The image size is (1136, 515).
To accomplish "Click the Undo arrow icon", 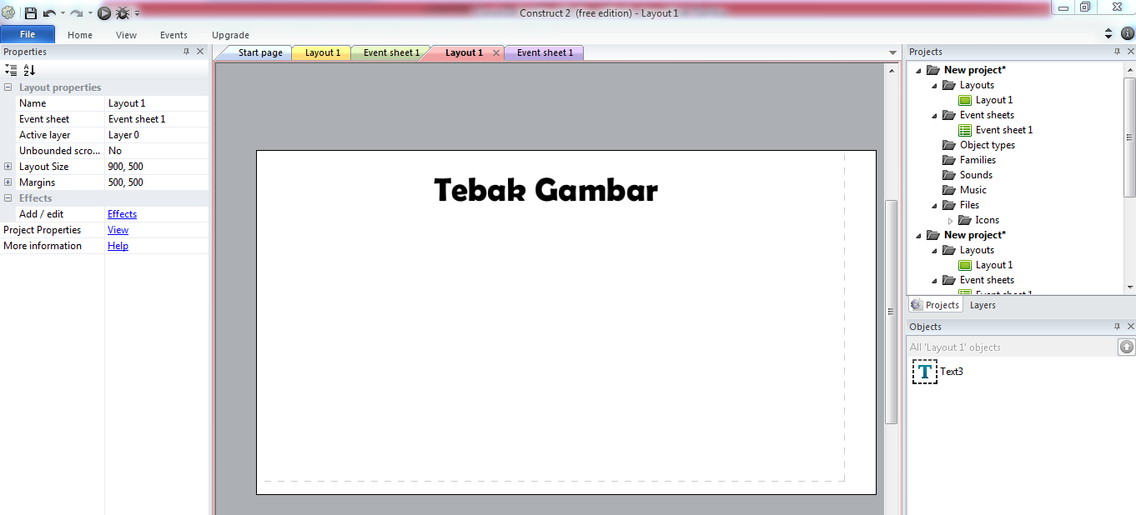I will coord(50,13).
